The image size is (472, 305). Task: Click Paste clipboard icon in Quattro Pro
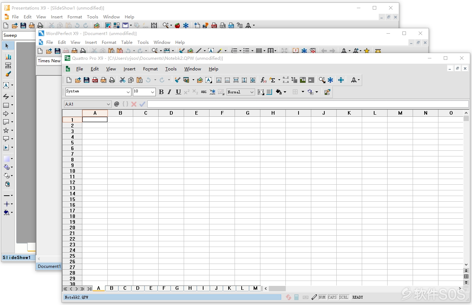pyautogui.click(x=140, y=80)
